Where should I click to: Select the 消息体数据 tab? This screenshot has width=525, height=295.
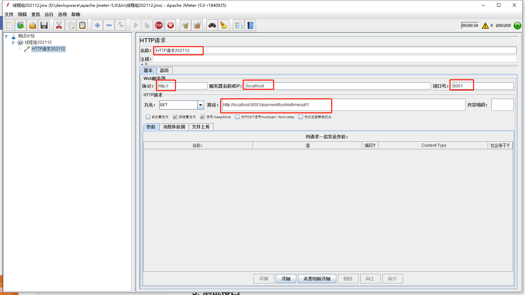coord(174,127)
